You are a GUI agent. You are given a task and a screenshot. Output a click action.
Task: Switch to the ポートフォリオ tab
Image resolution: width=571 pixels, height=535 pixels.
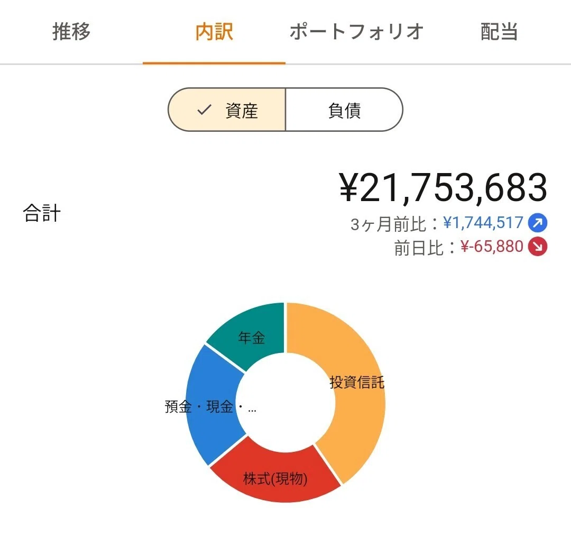[x=357, y=32]
